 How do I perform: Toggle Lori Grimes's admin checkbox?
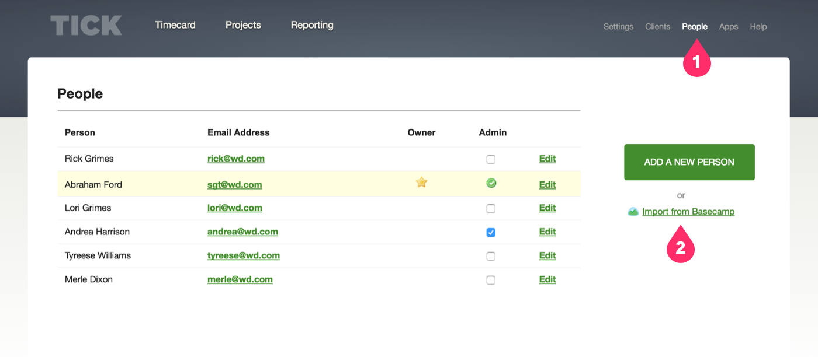tap(491, 208)
